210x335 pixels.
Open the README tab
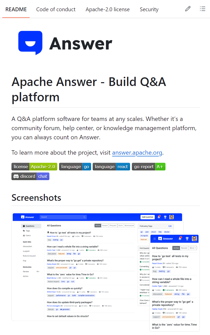point(16,9)
